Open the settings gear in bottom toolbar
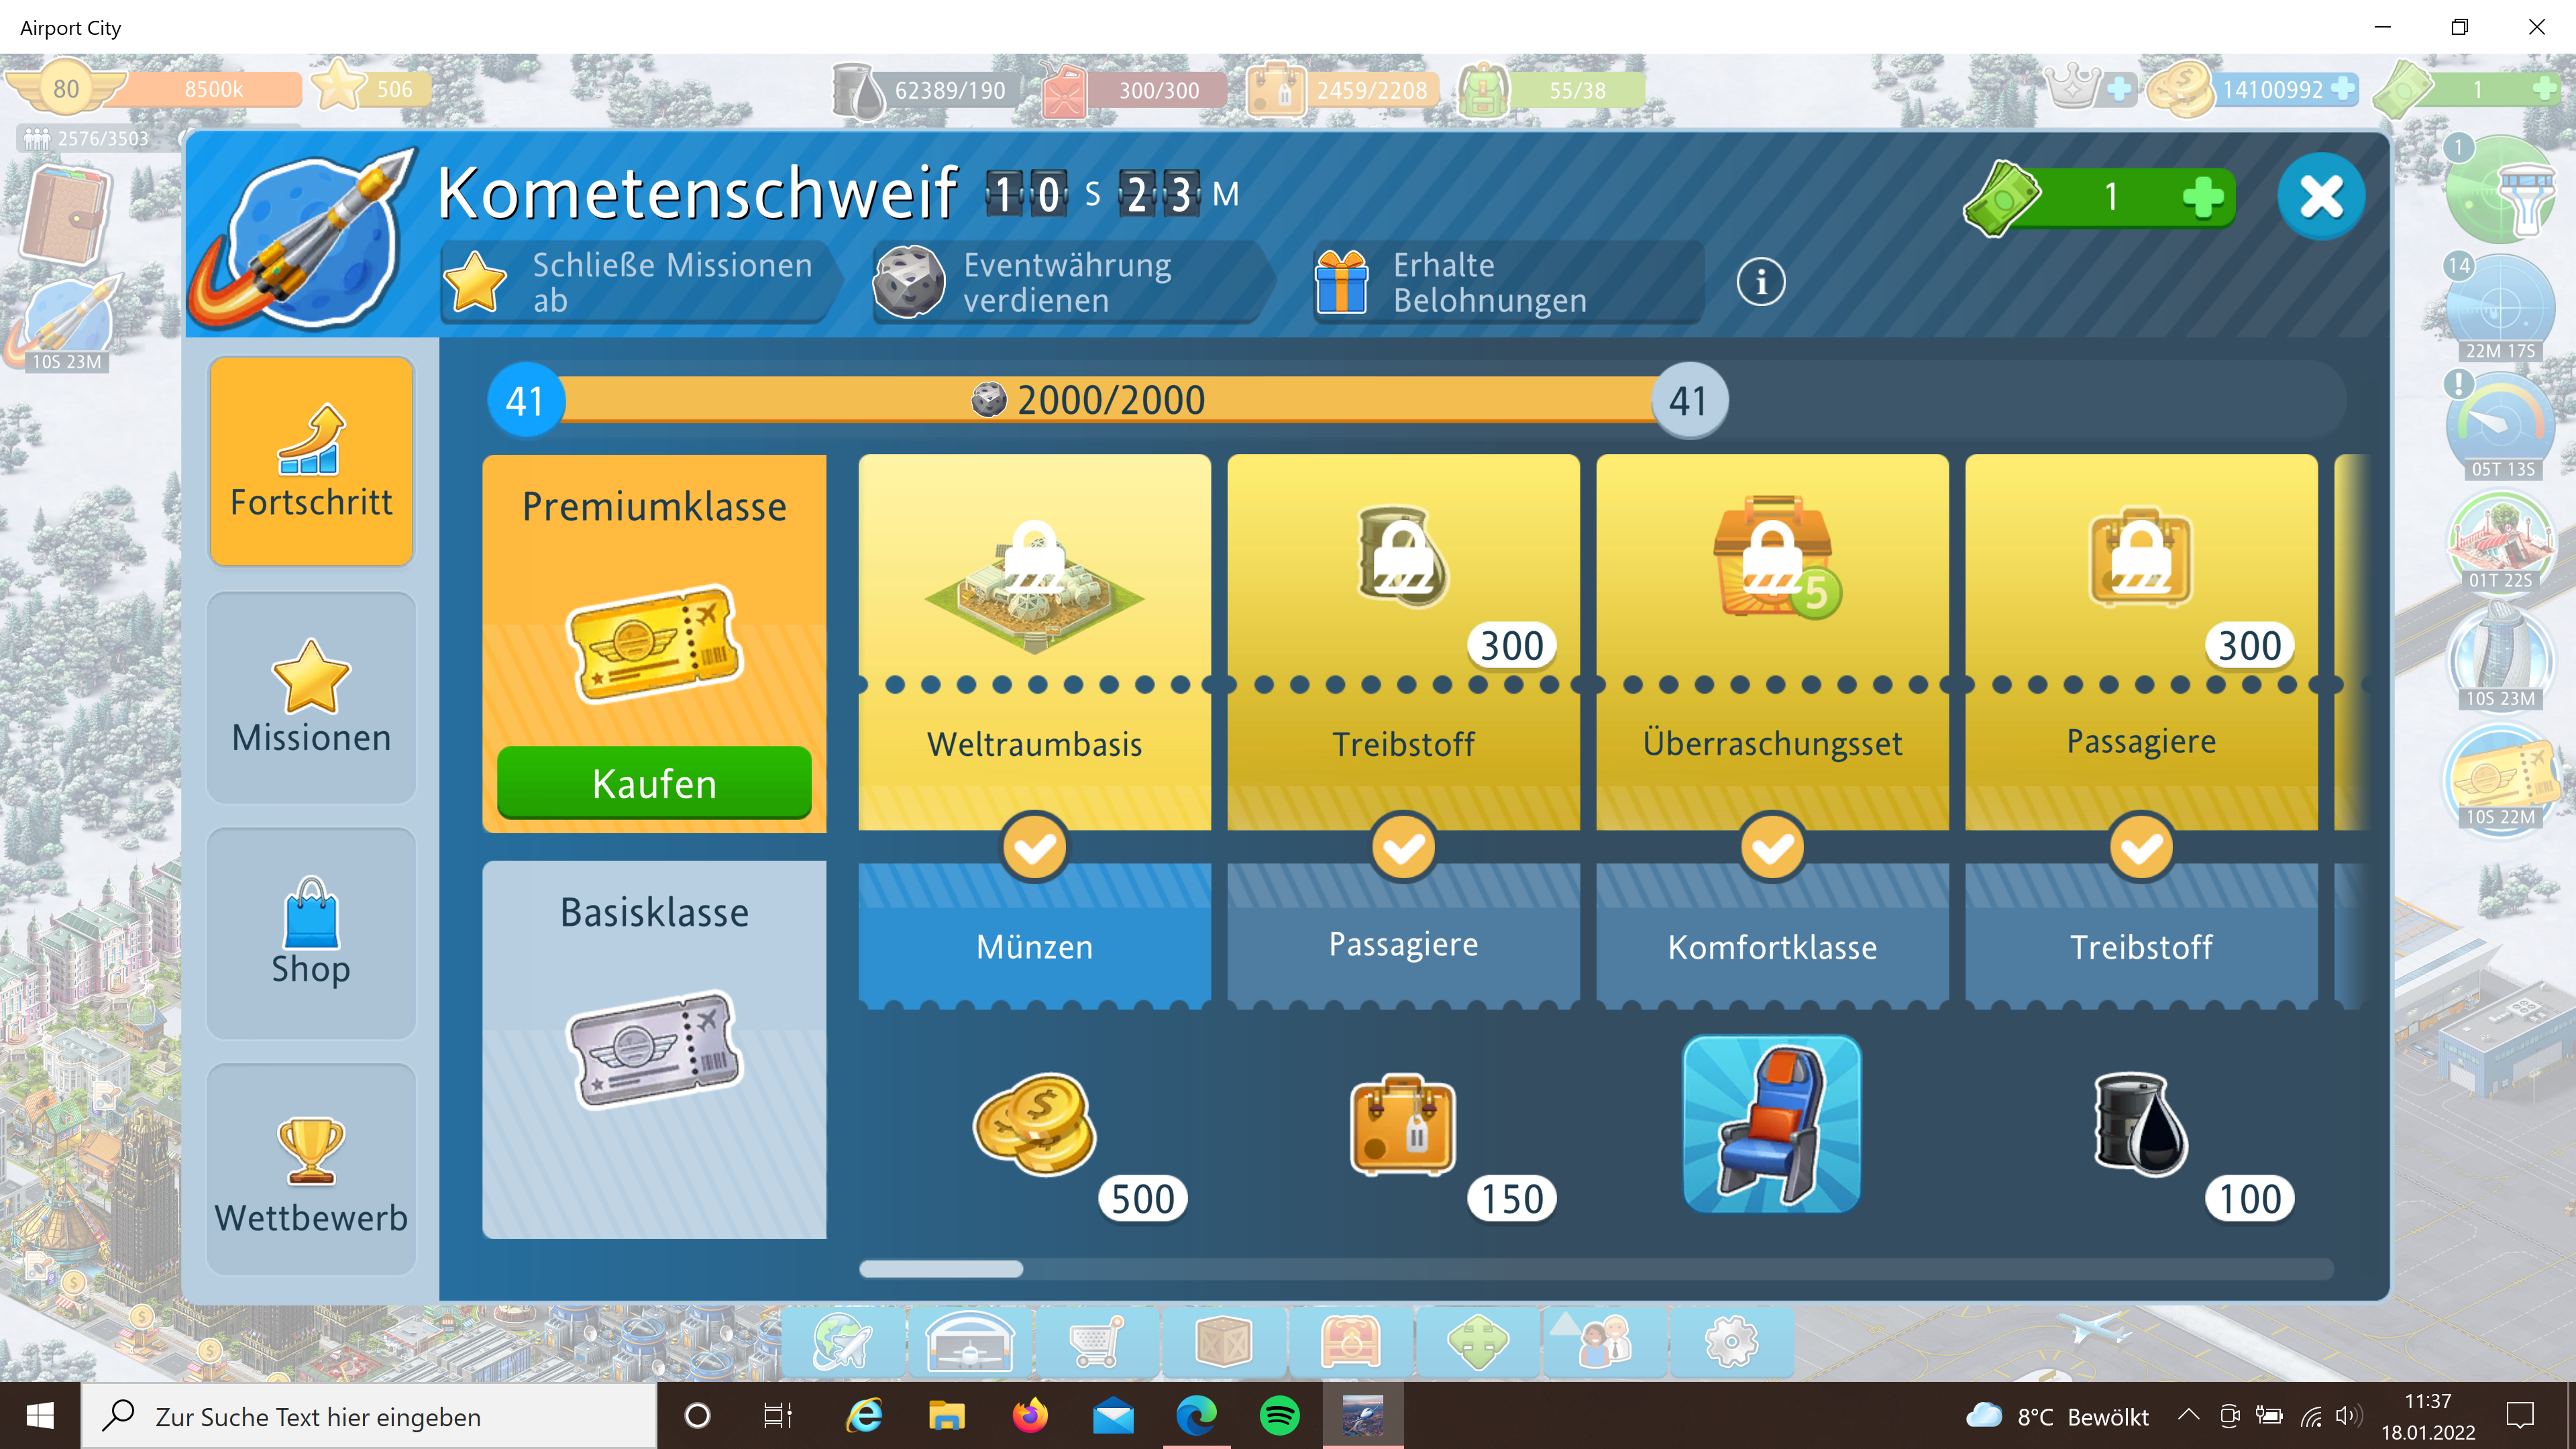2576x1449 pixels. 1731,1342
